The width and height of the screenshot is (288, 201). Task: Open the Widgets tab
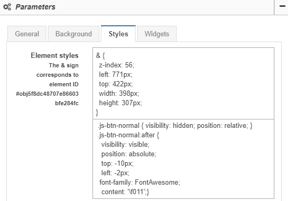[x=157, y=34]
